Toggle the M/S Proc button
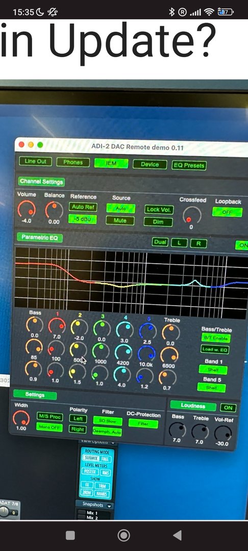Viewport: 248px width, 551px height. [x=50, y=416]
